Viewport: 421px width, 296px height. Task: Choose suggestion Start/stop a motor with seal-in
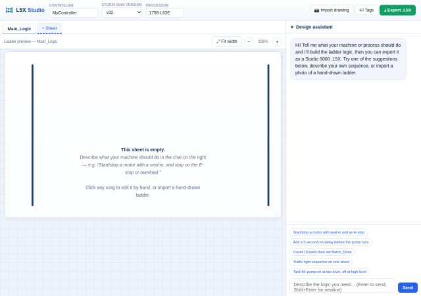329,232
